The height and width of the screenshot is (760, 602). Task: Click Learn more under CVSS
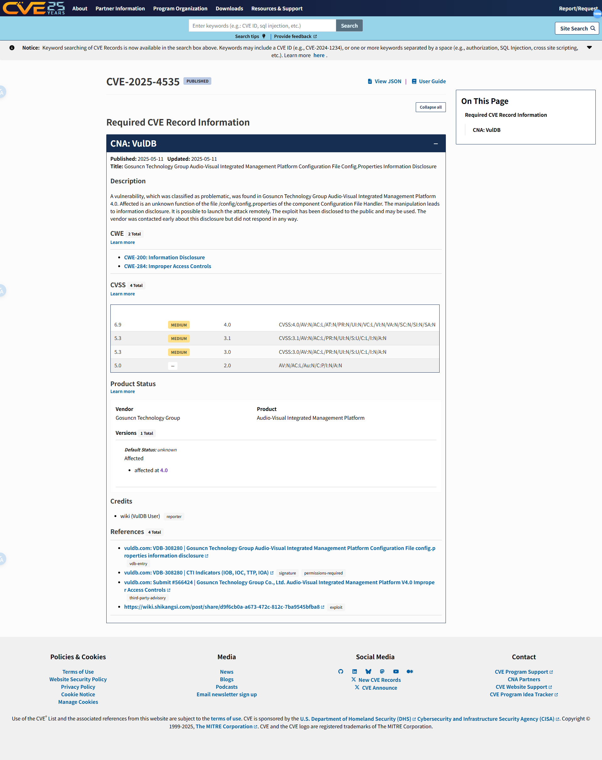click(x=123, y=294)
